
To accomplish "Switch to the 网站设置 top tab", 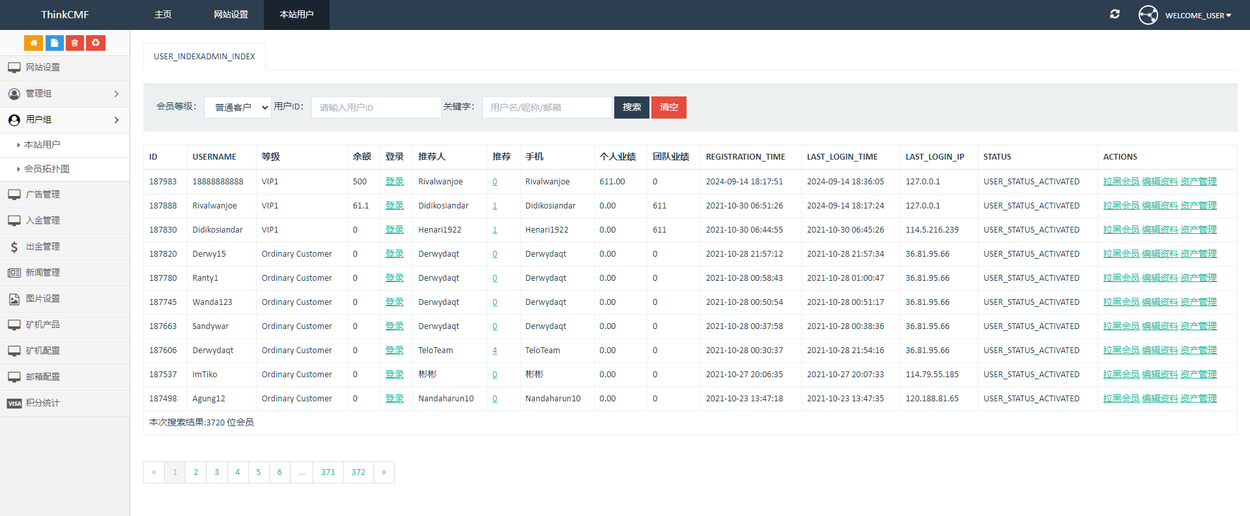I will tap(231, 15).
